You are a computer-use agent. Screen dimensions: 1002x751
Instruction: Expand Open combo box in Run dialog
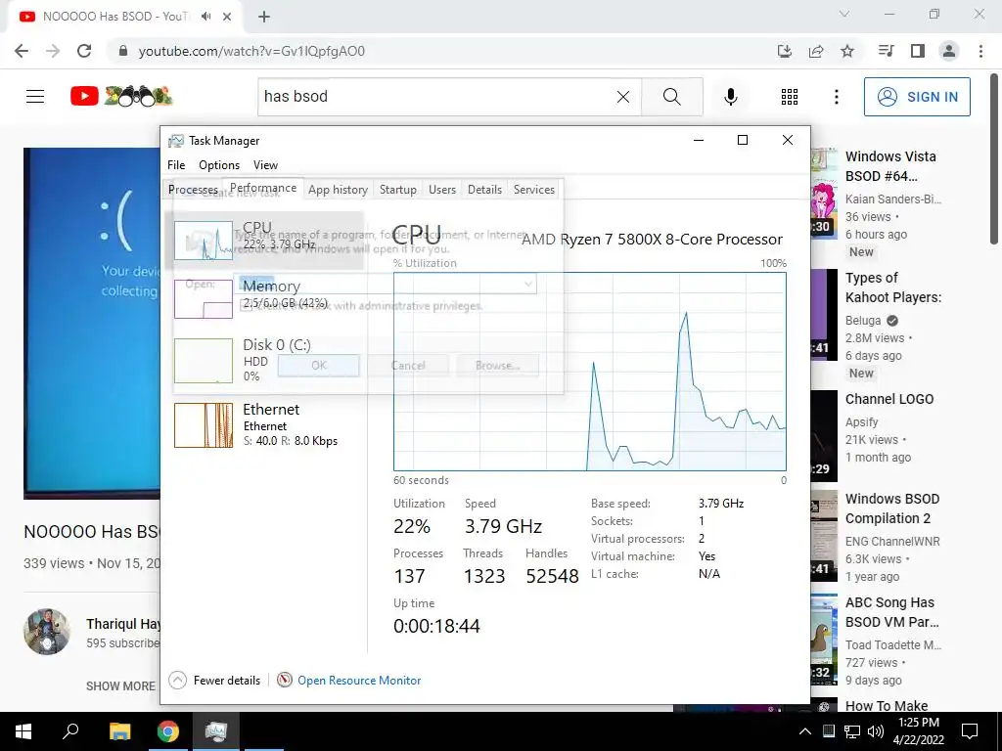click(x=528, y=284)
